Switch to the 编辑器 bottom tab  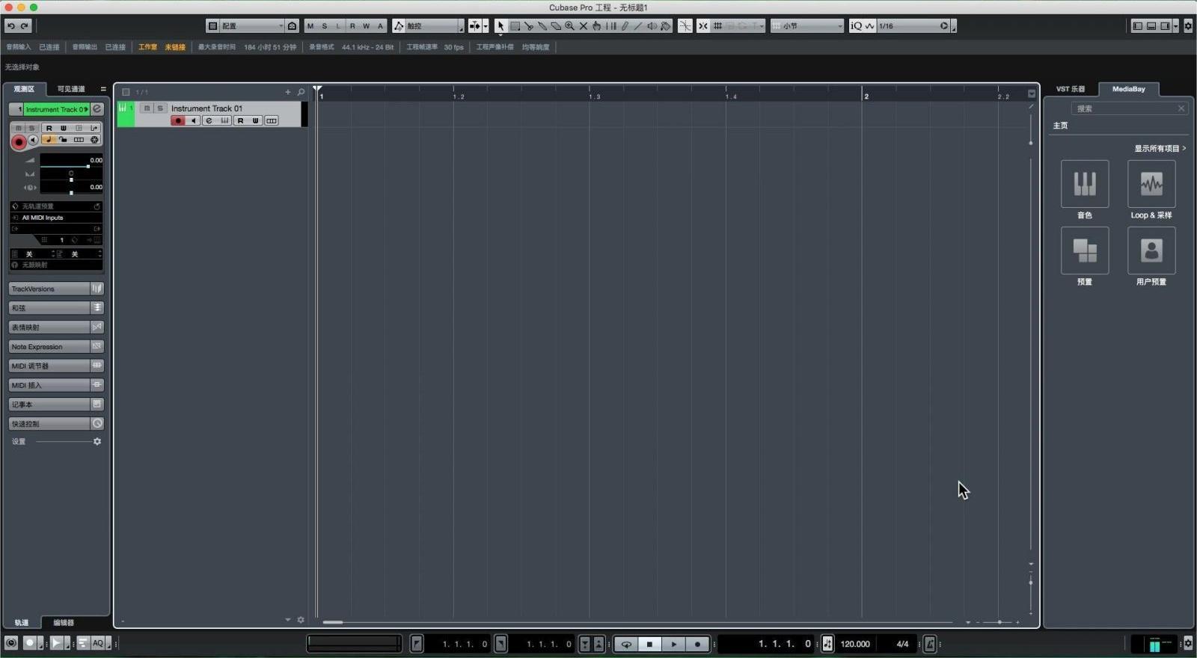(64, 622)
